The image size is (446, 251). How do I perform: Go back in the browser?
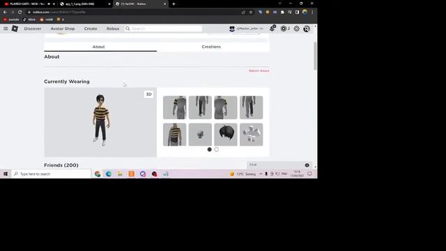coord(5,13)
